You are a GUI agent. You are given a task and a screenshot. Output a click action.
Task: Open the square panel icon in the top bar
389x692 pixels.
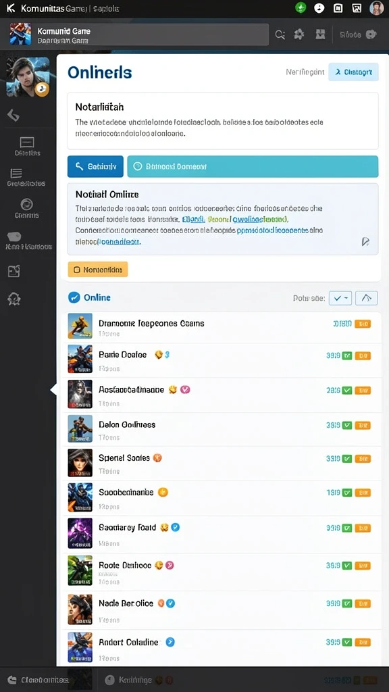[338, 8]
